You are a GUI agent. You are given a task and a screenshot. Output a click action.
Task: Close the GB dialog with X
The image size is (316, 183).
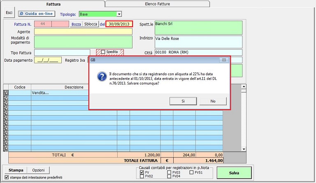click(224, 60)
